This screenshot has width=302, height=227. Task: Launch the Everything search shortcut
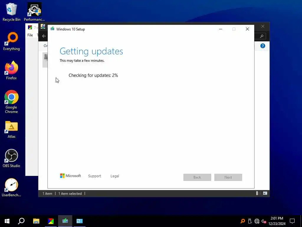tap(12, 41)
